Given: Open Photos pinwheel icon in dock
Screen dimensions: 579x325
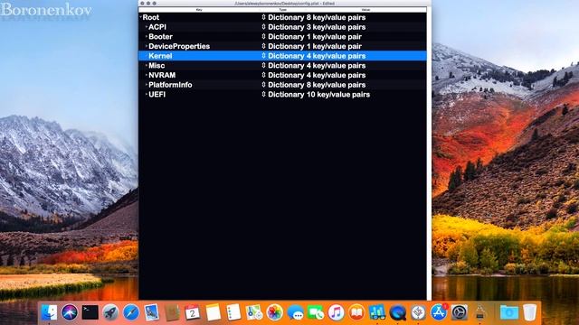Looking at the screenshot, I should tap(274, 312).
